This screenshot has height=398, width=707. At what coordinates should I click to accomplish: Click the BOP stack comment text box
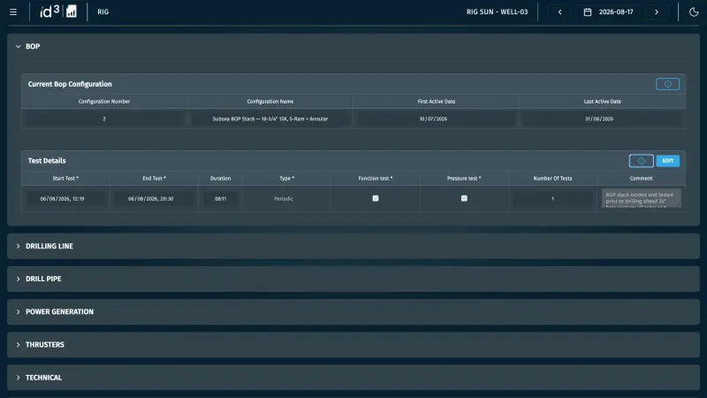click(x=642, y=198)
